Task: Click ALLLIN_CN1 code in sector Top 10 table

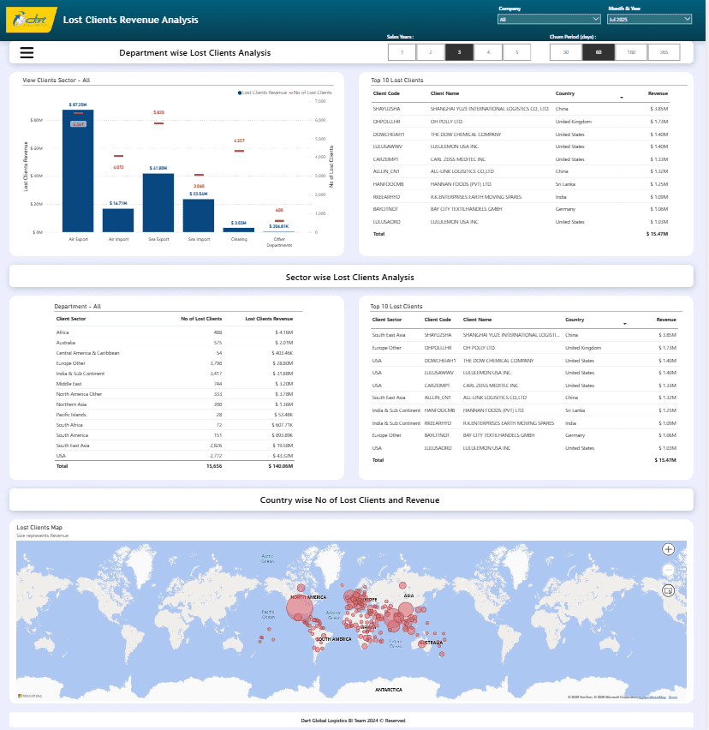Action: coord(438,398)
